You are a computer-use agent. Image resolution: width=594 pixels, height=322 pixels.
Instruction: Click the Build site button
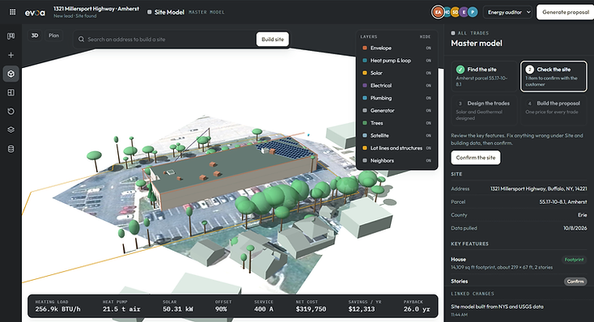[273, 39]
